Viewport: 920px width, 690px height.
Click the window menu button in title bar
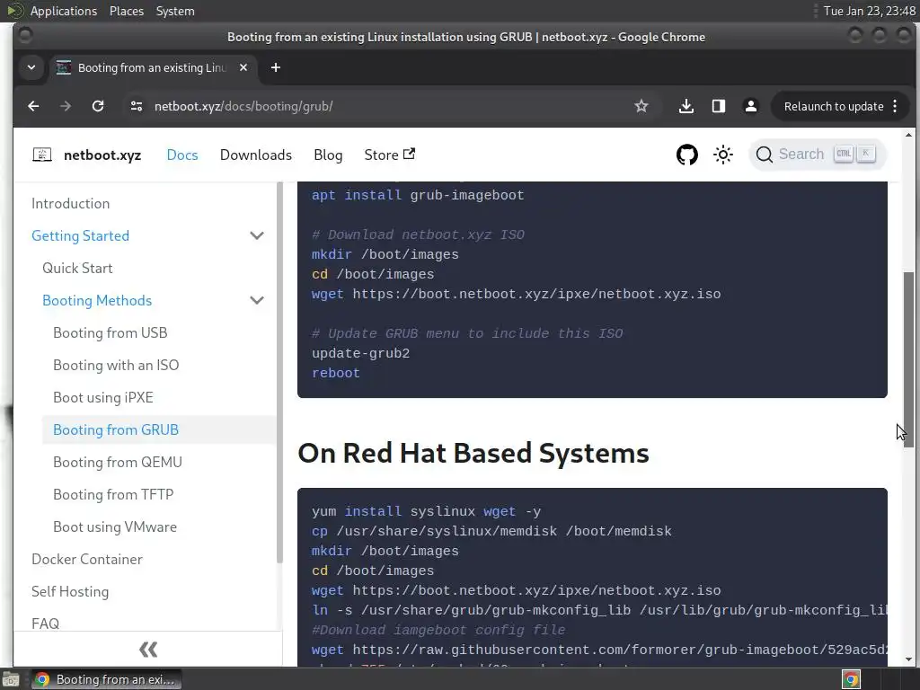click(25, 36)
